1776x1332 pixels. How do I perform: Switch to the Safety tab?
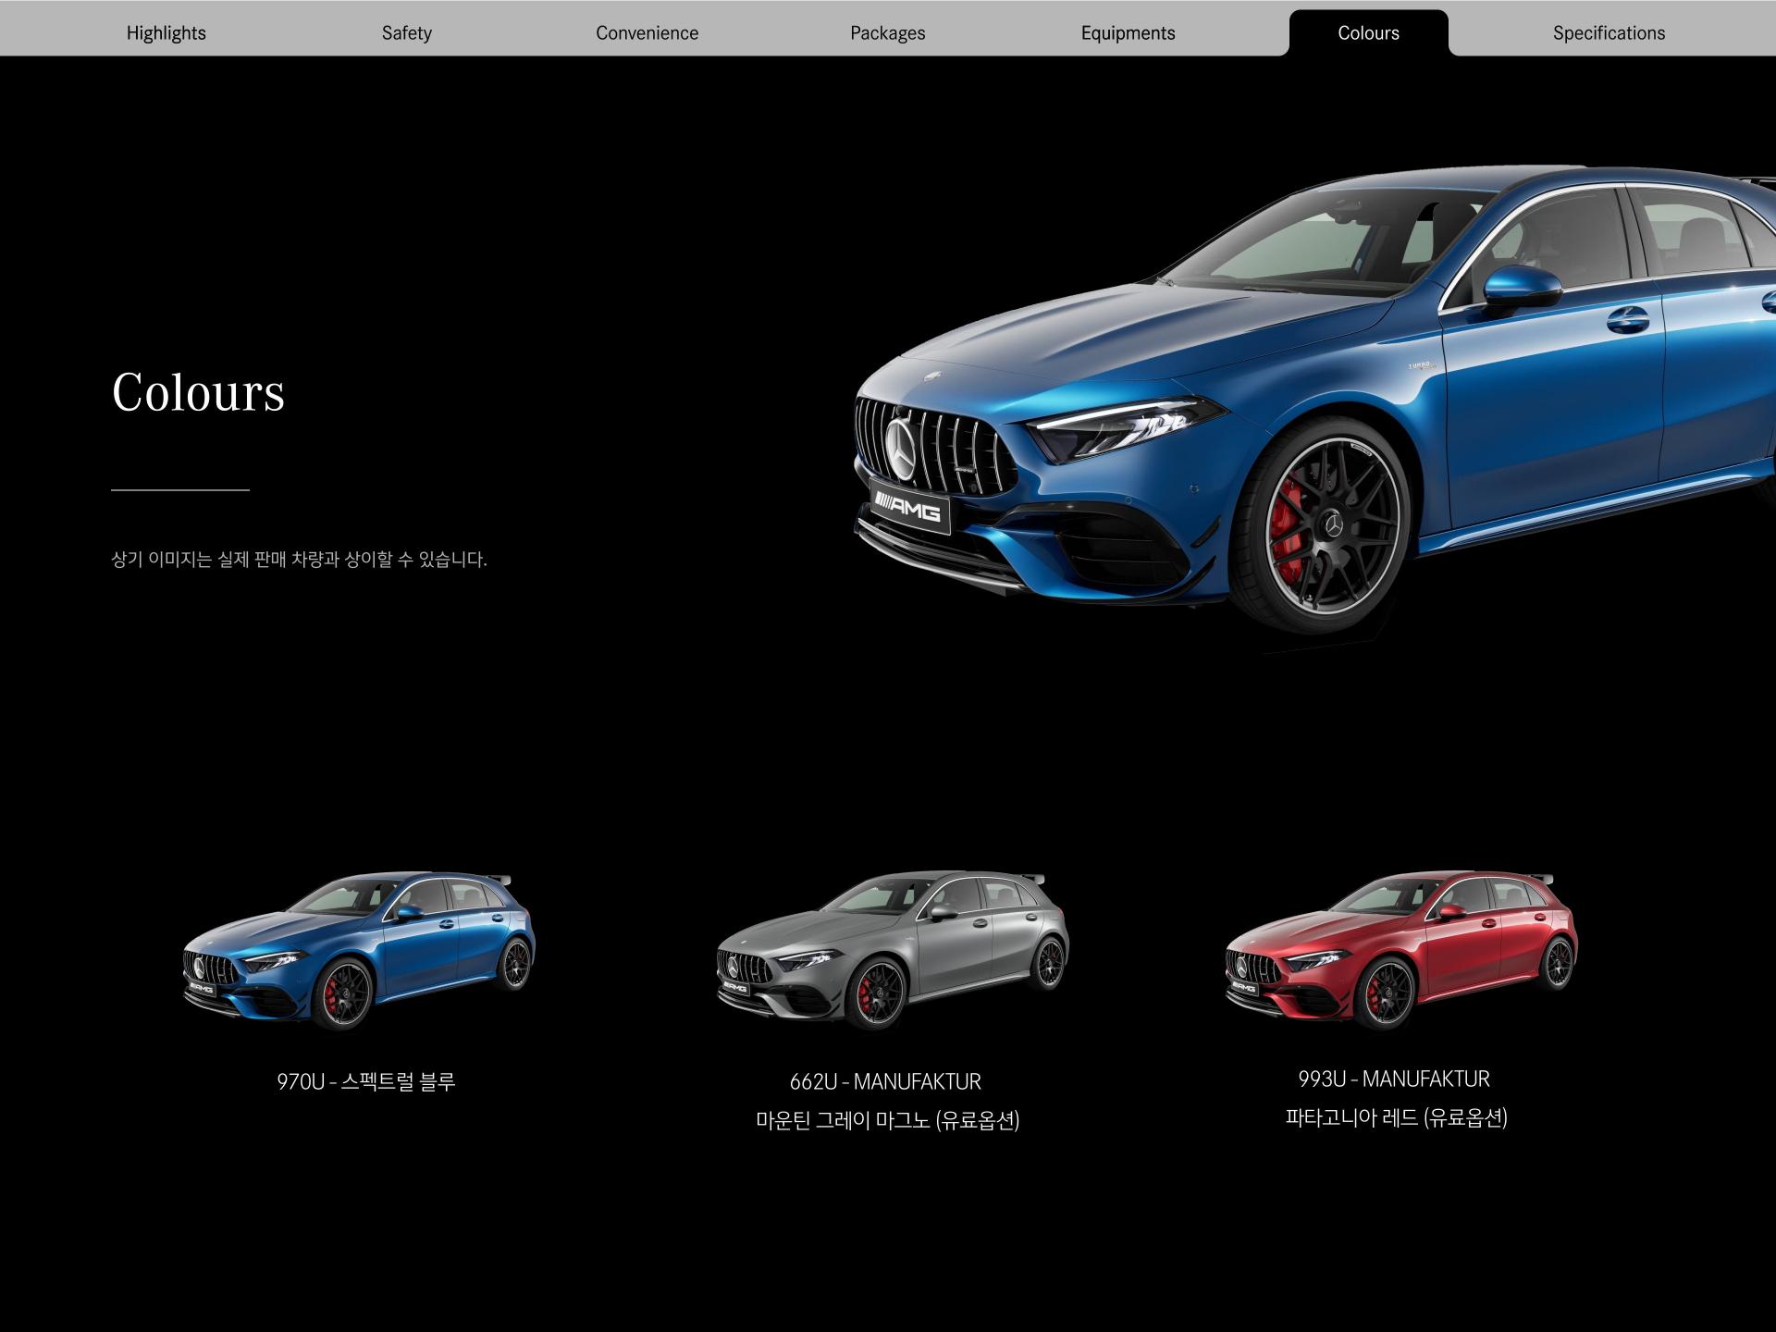point(407,33)
